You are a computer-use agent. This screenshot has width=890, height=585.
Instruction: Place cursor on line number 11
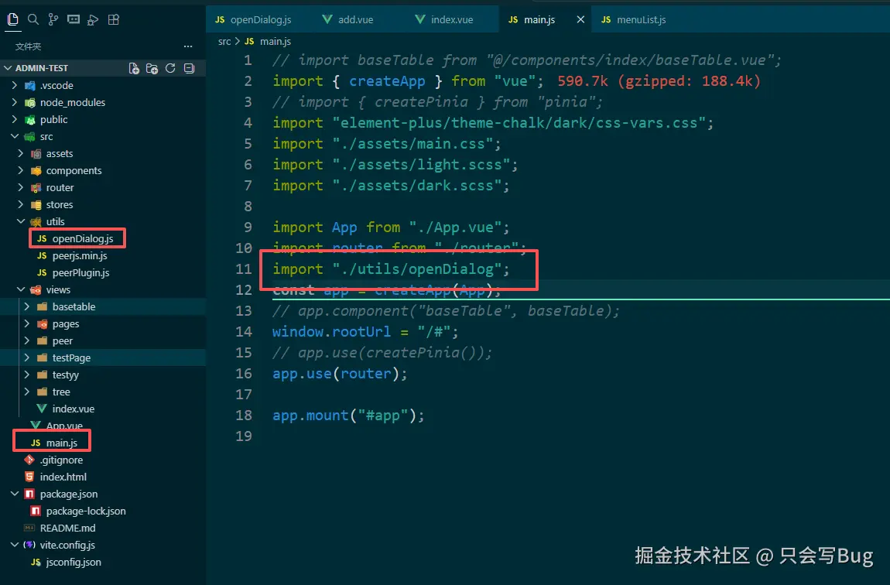(x=244, y=269)
